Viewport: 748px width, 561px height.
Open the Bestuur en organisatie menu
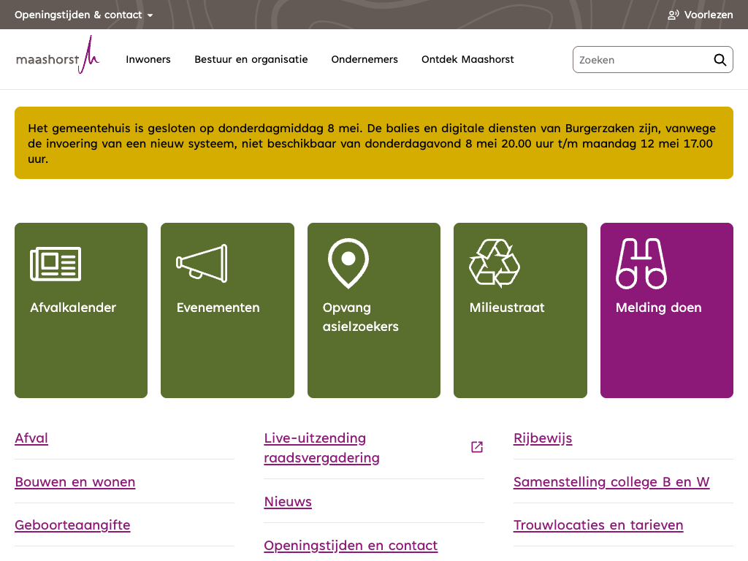pyautogui.click(x=251, y=60)
